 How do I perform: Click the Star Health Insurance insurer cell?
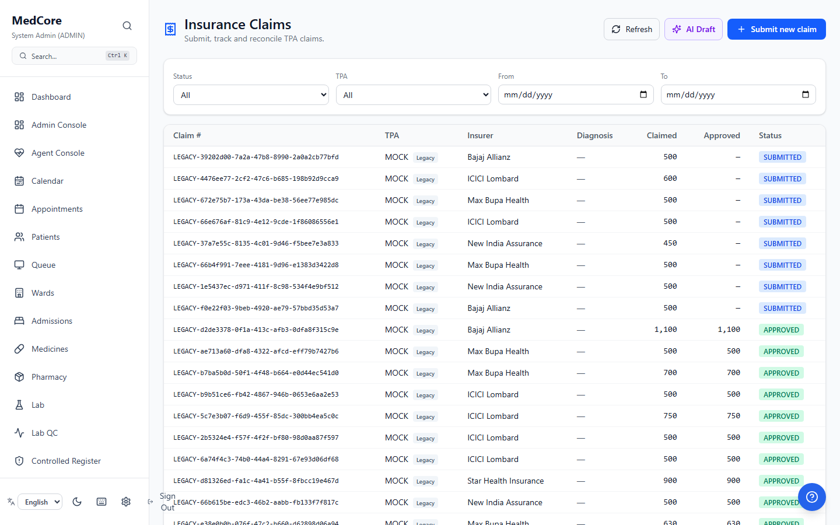click(506, 481)
